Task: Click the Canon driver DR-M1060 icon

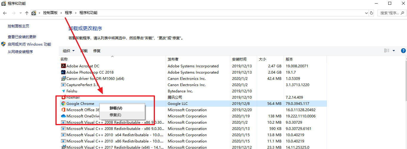Action: pos(63,79)
